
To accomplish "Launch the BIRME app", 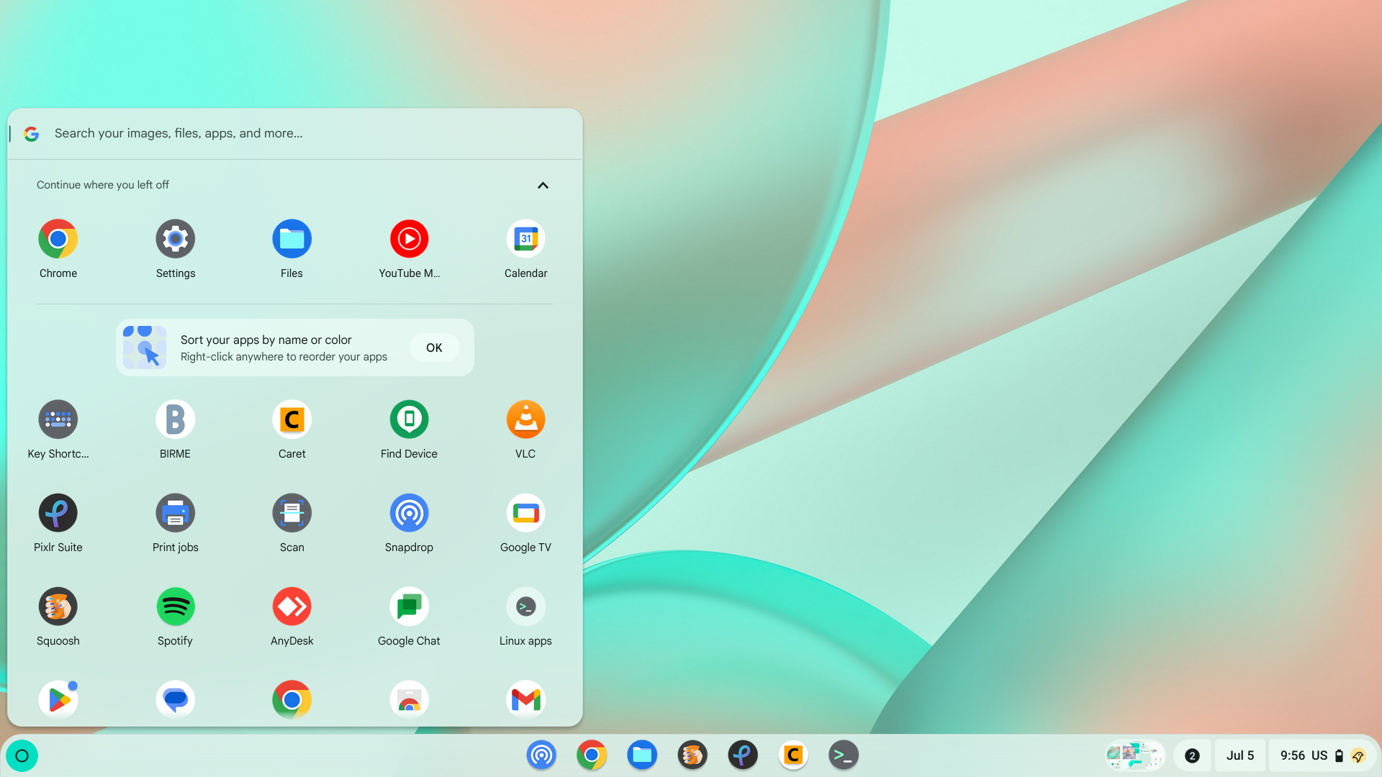I will [175, 419].
